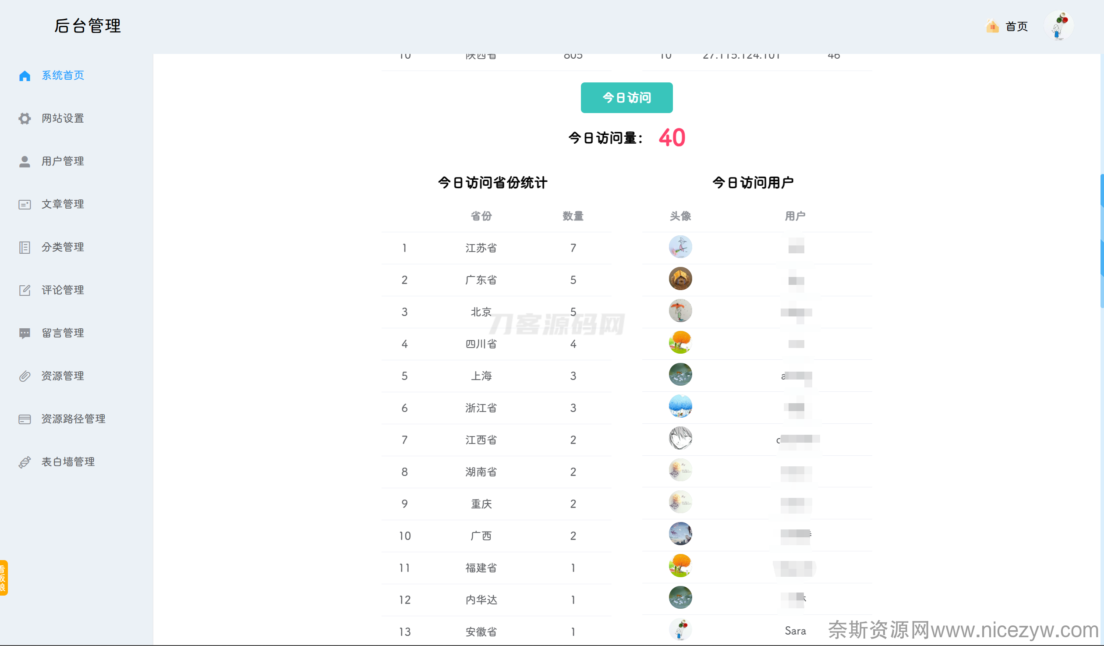Click the blue vertical scrollbar on right
The image size is (1104, 646).
click(x=1101, y=241)
